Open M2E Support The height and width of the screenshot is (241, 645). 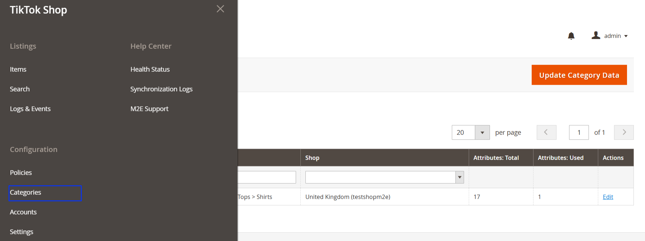[x=149, y=109]
